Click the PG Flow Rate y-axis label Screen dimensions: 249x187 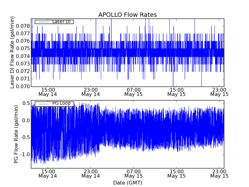(x=16, y=134)
